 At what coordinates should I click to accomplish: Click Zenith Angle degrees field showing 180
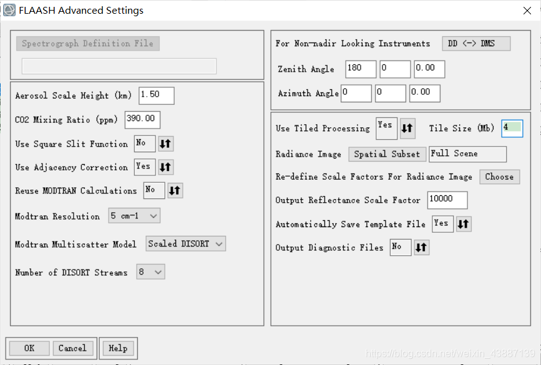pos(361,69)
